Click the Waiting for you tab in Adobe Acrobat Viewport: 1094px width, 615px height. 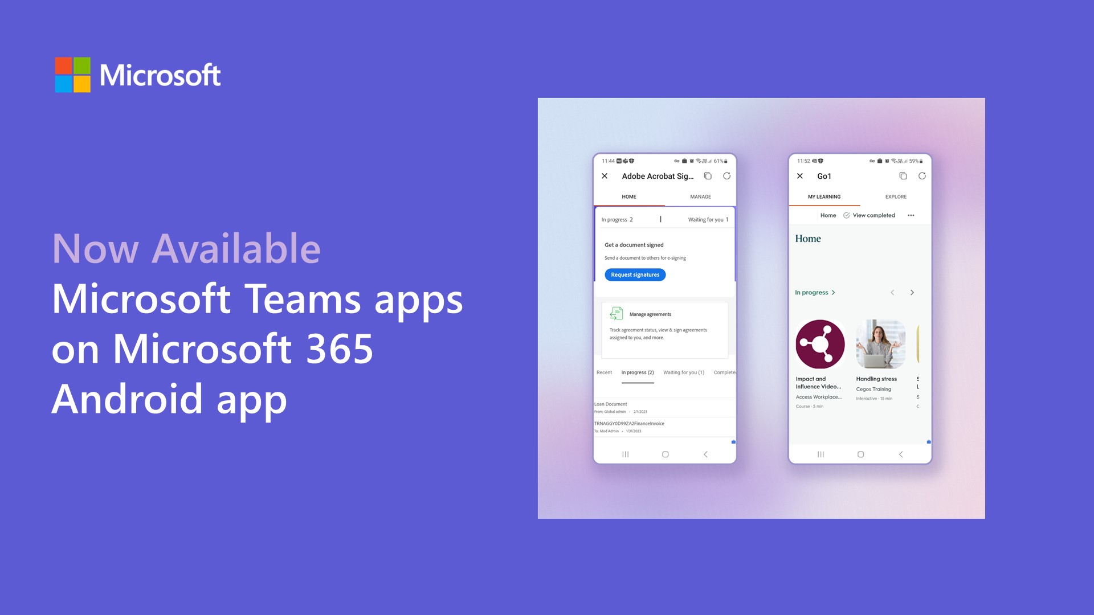(x=684, y=372)
